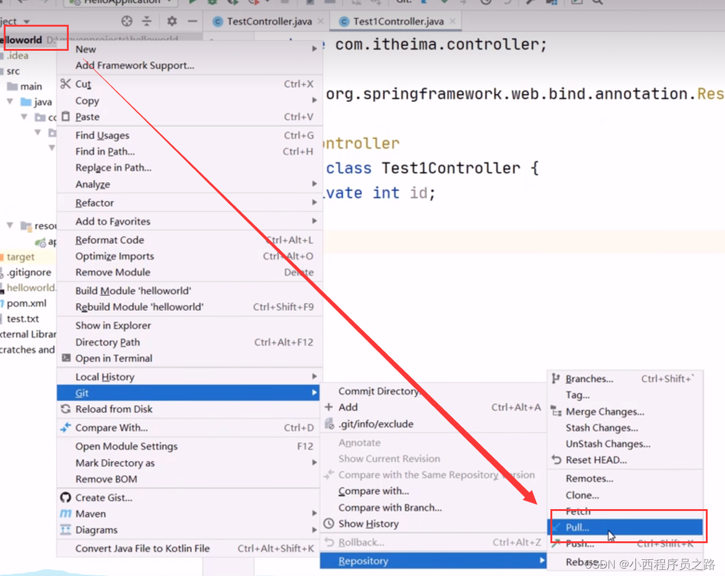
Task: Click the Show History clock icon
Action: point(329,523)
